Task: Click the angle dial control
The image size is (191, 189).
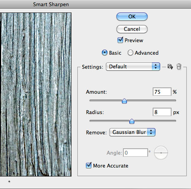Action: pos(161,153)
